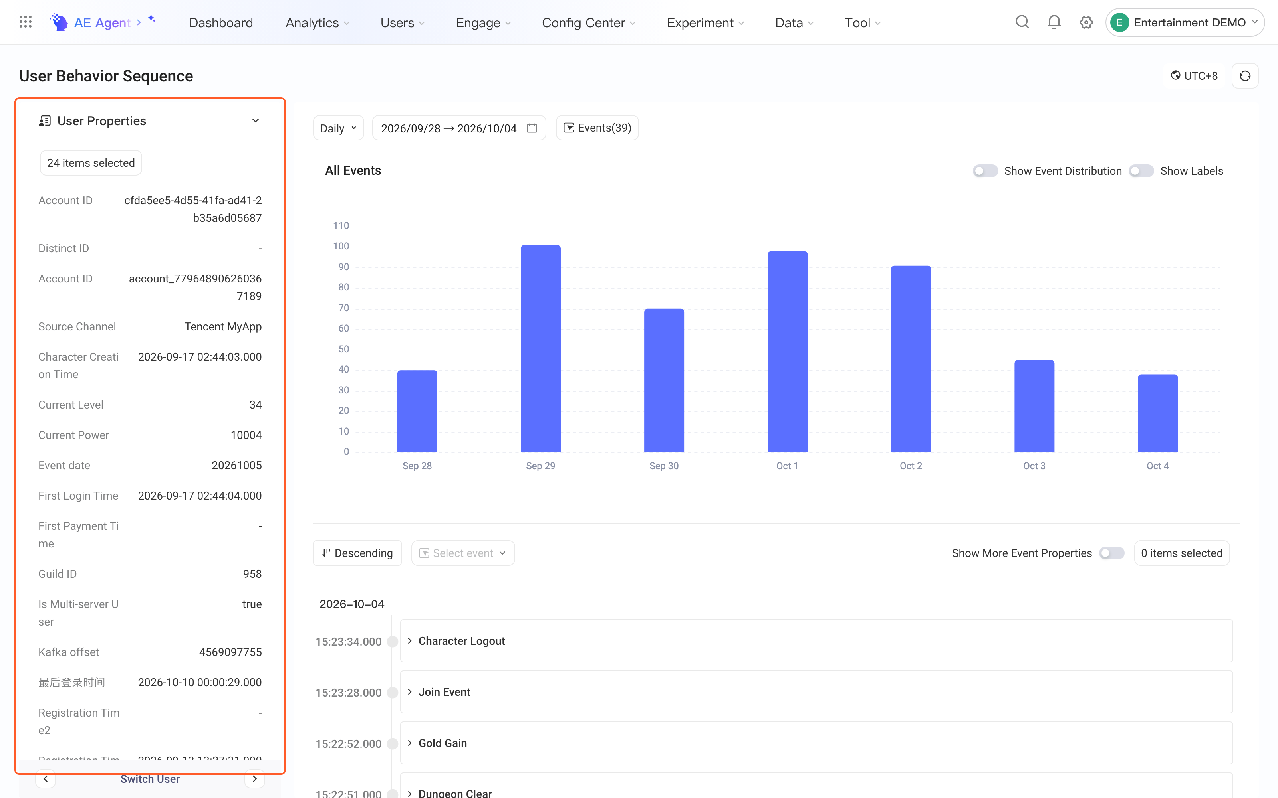
Task: Click the 24 items selected button
Action: click(x=91, y=162)
